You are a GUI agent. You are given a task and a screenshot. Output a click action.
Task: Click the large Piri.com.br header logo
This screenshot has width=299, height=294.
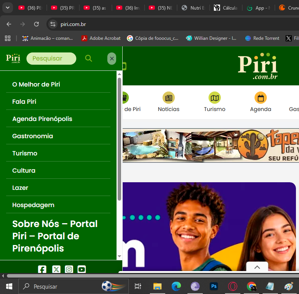[x=258, y=66]
